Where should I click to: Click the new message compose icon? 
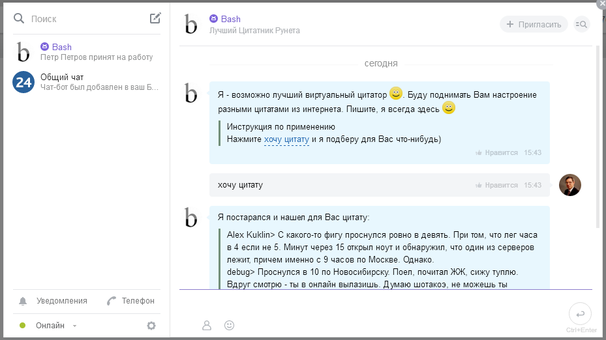tap(155, 18)
